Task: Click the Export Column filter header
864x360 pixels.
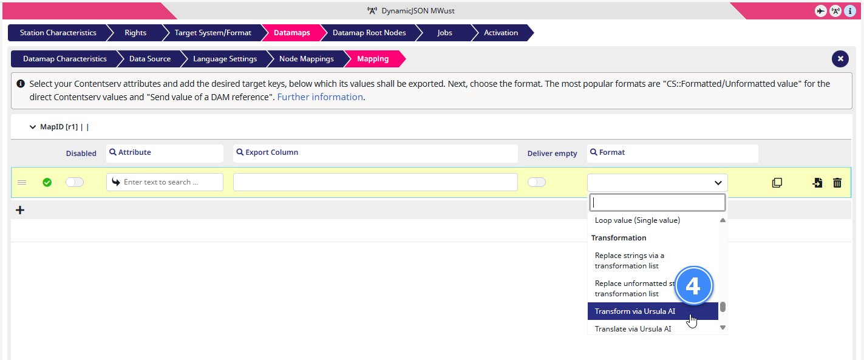Action: tap(375, 153)
